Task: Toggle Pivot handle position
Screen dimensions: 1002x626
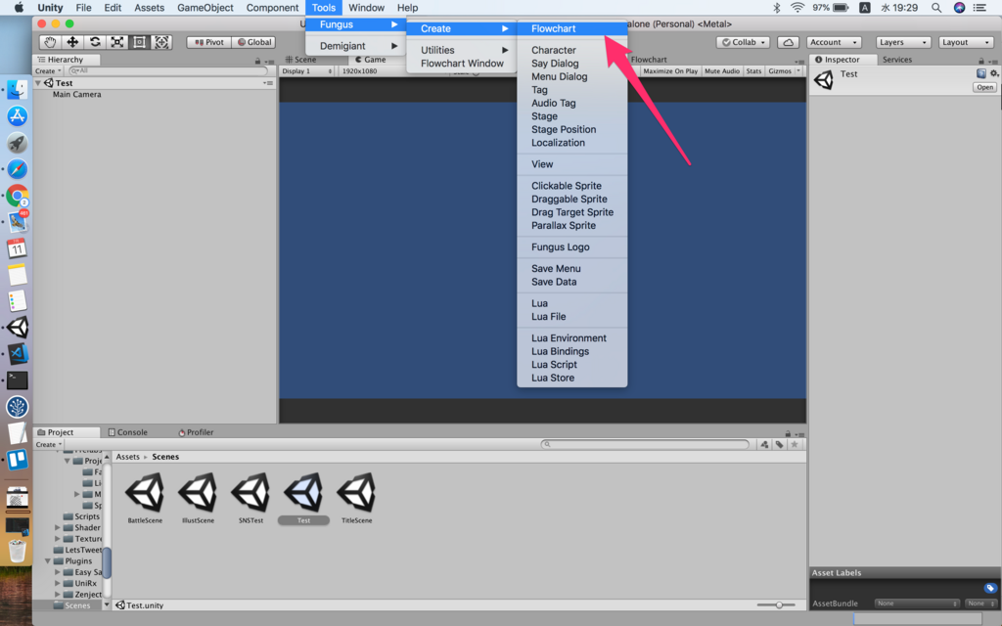Action: pos(209,42)
